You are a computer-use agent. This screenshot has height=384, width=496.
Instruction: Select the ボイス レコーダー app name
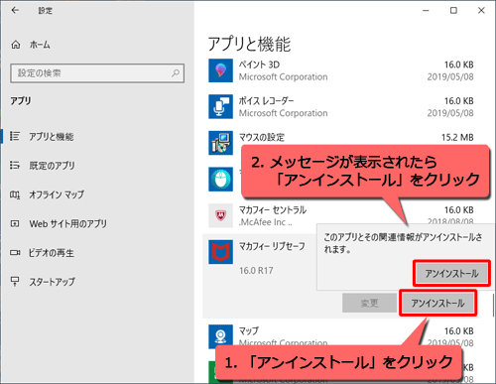tap(267, 101)
